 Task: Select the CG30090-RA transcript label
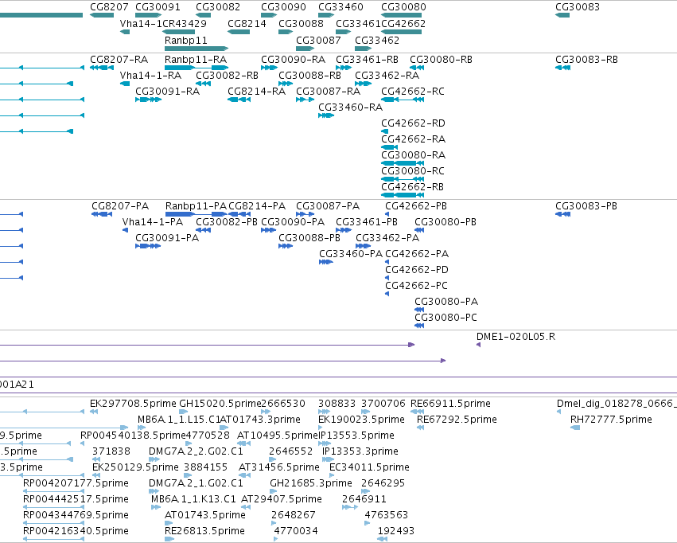pyautogui.click(x=294, y=59)
